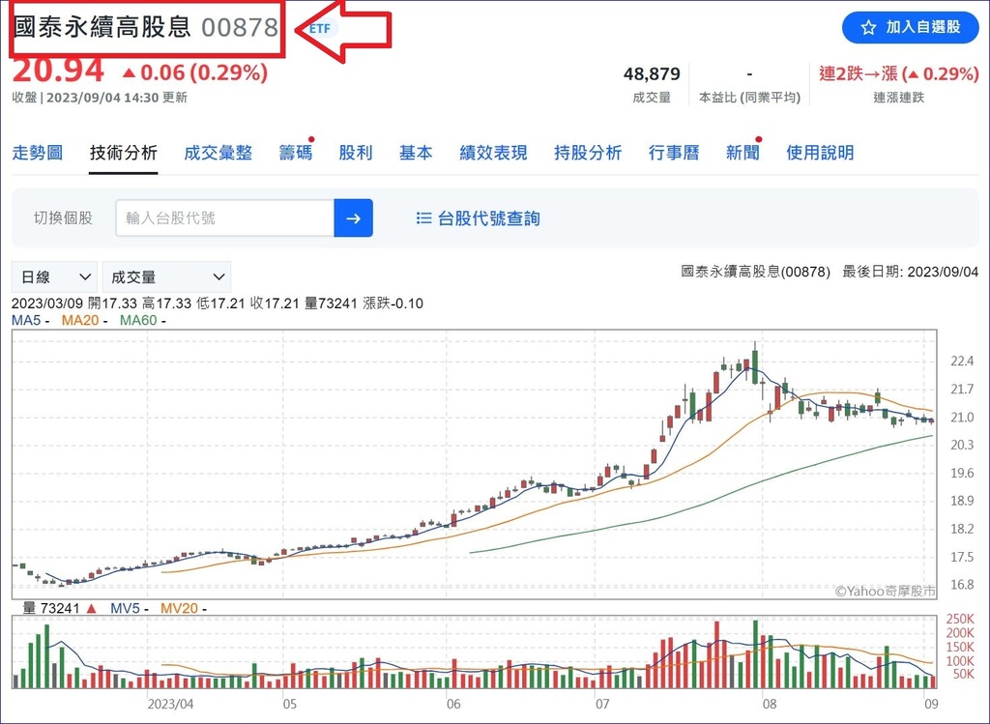Click the MA60 legend label
This screenshot has width=990, height=724.
[138, 320]
